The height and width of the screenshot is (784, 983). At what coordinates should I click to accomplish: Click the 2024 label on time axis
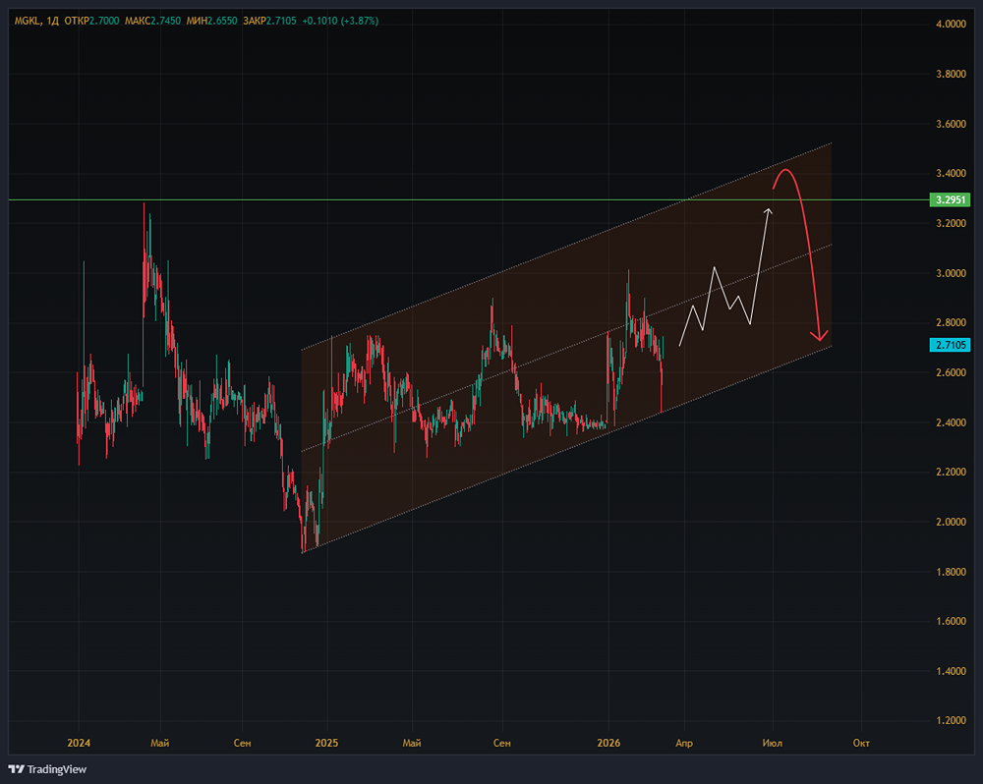click(79, 743)
